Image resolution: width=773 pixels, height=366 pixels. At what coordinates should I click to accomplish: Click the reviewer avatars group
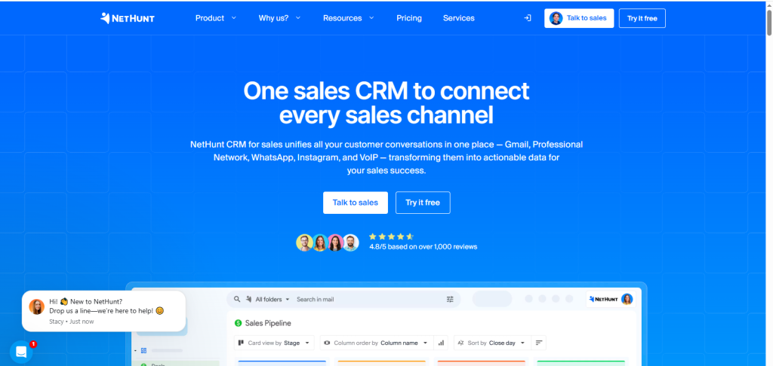click(328, 242)
